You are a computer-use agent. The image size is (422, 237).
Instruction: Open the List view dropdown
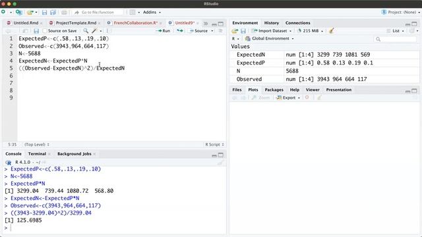pyautogui.click(x=396, y=31)
